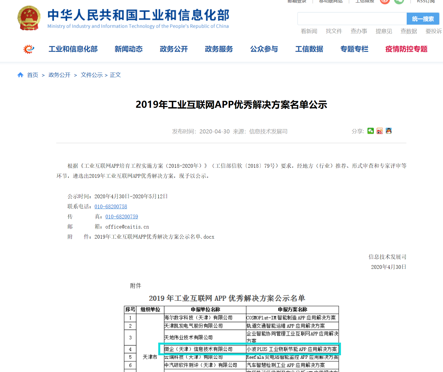
Task: Go to 首页 breadcrumb link
Action: 33,75
